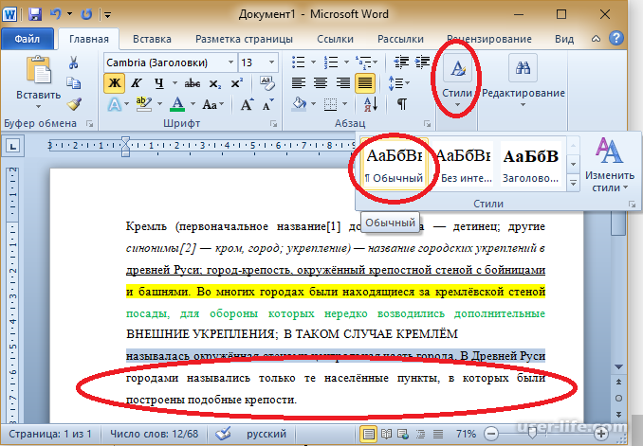Apply strikethrough formatting
This screenshot has height=446, width=643.
point(192,83)
